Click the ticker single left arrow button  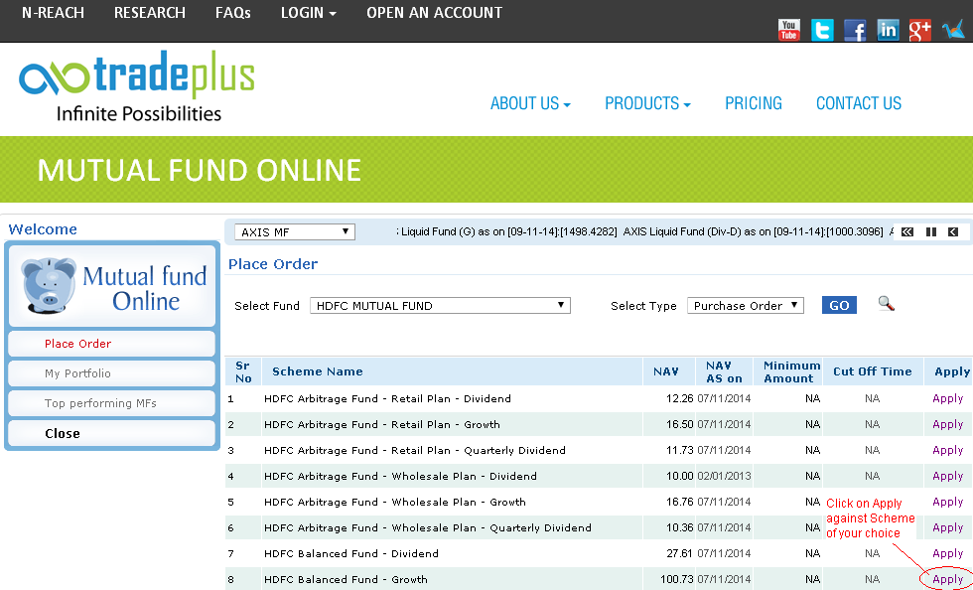[953, 231]
